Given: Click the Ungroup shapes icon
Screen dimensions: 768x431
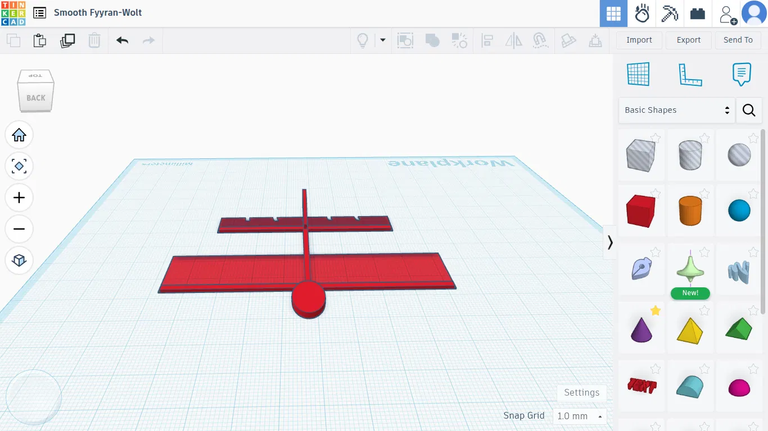Looking at the screenshot, I should click(459, 40).
